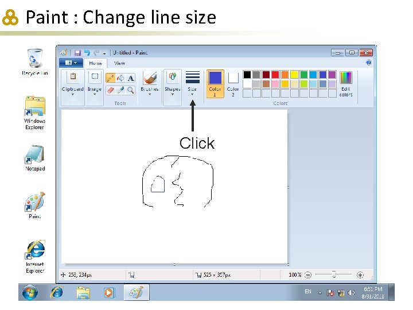Click the Clipboard paste icon
Image resolution: width=413 pixels, height=310 pixels.
(73, 77)
